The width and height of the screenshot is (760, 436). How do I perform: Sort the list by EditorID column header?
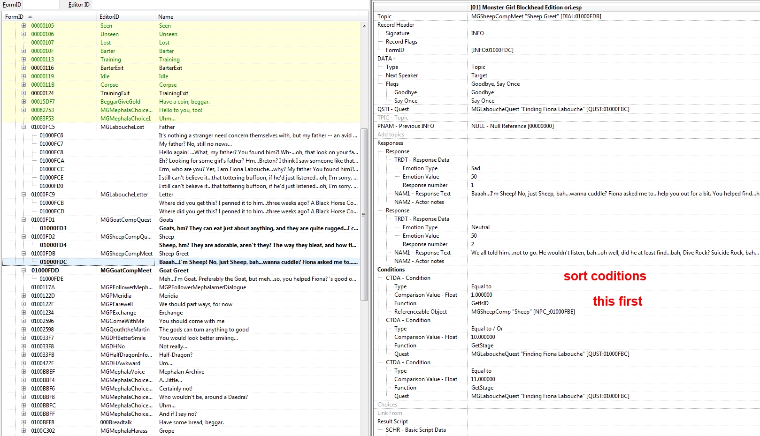tap(125, 16)
